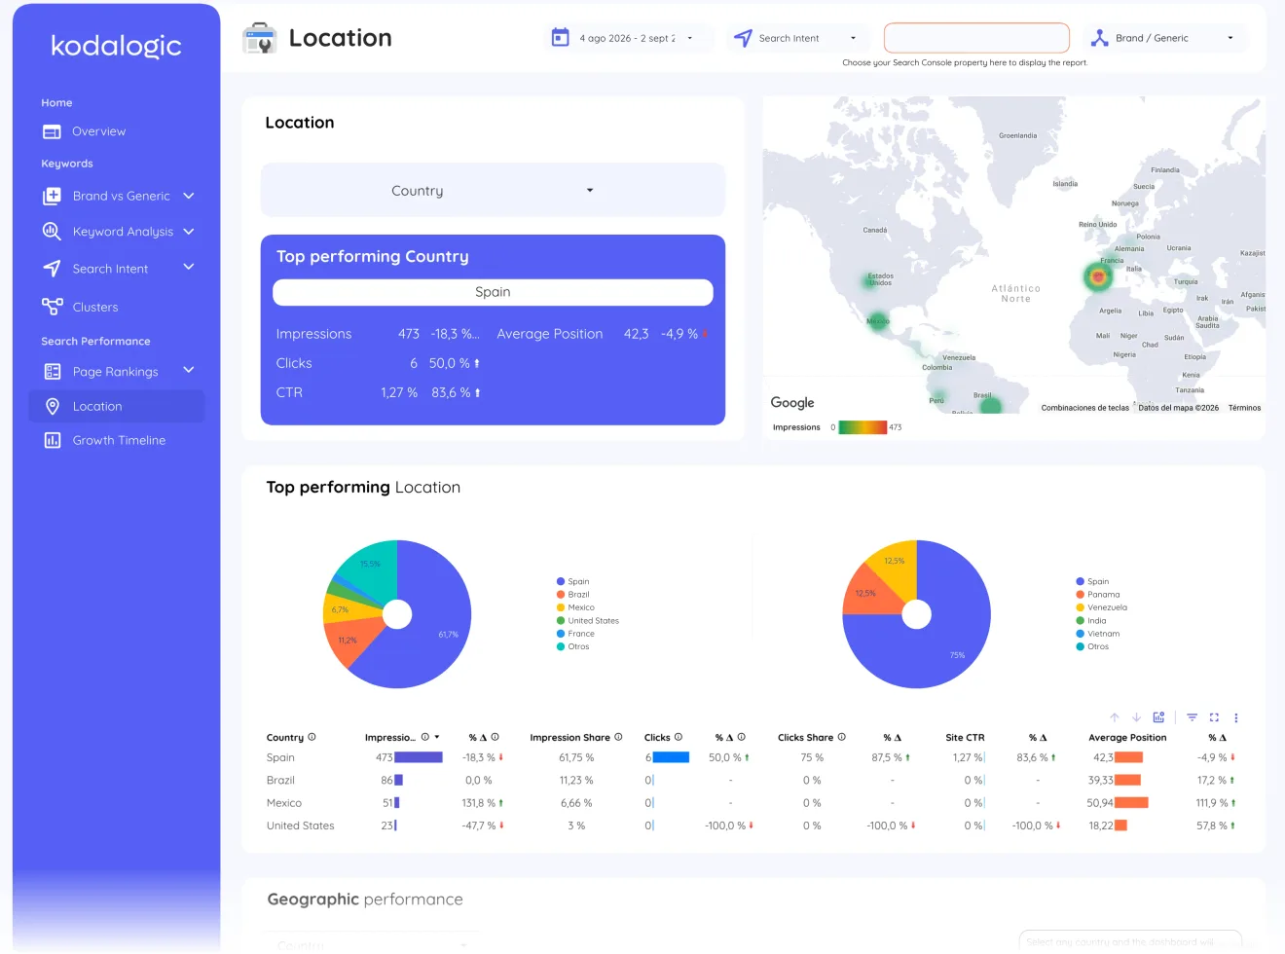Screen dimensions: 1285x954
Task: Click the Impressions map color gradient bar
Action: [863, 426]
